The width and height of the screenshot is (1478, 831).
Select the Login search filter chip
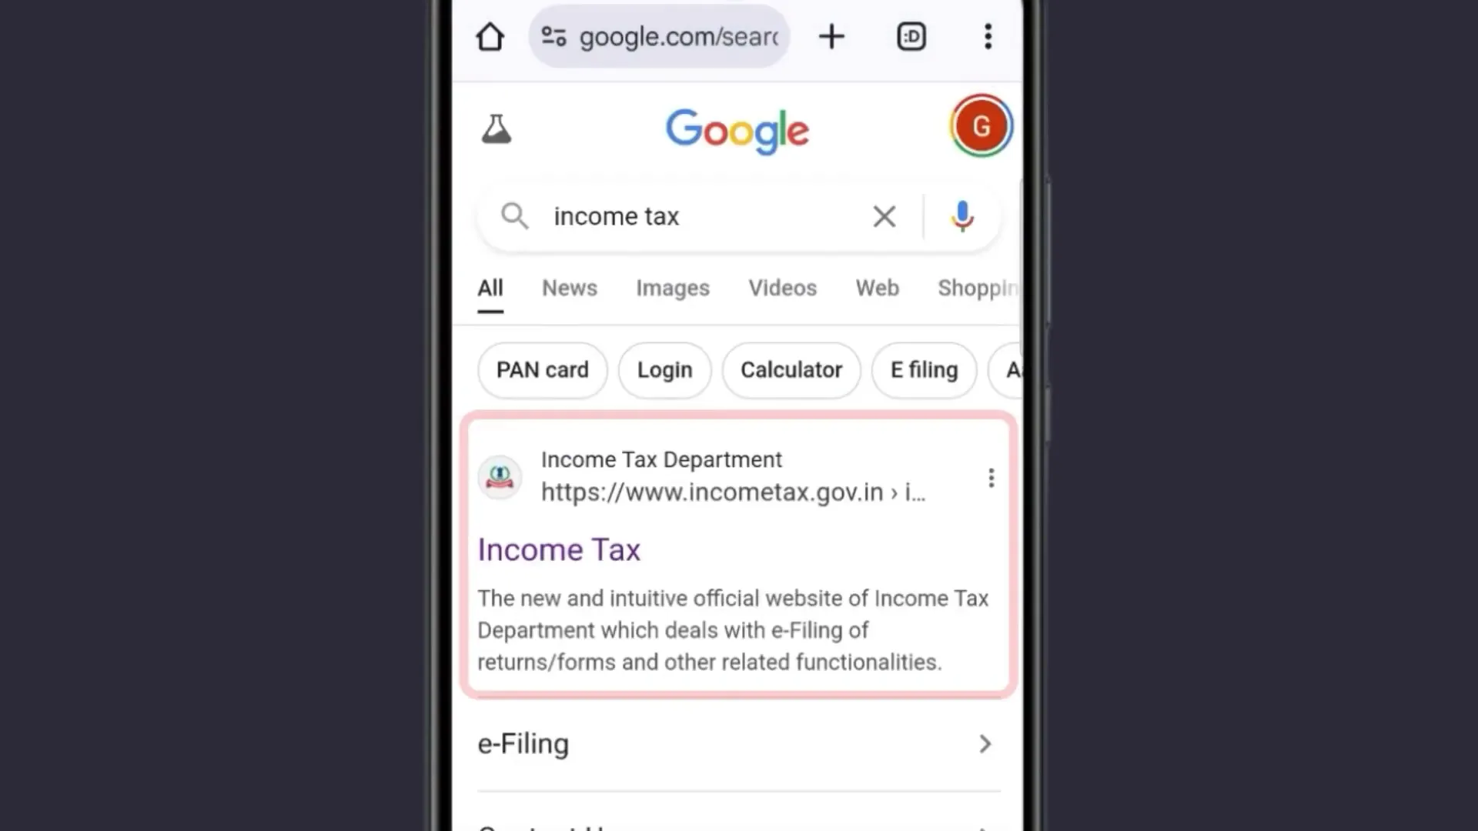point(665,369)
